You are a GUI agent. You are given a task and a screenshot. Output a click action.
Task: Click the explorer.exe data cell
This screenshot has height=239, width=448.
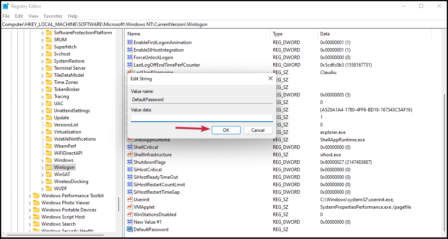pos(333,132)
